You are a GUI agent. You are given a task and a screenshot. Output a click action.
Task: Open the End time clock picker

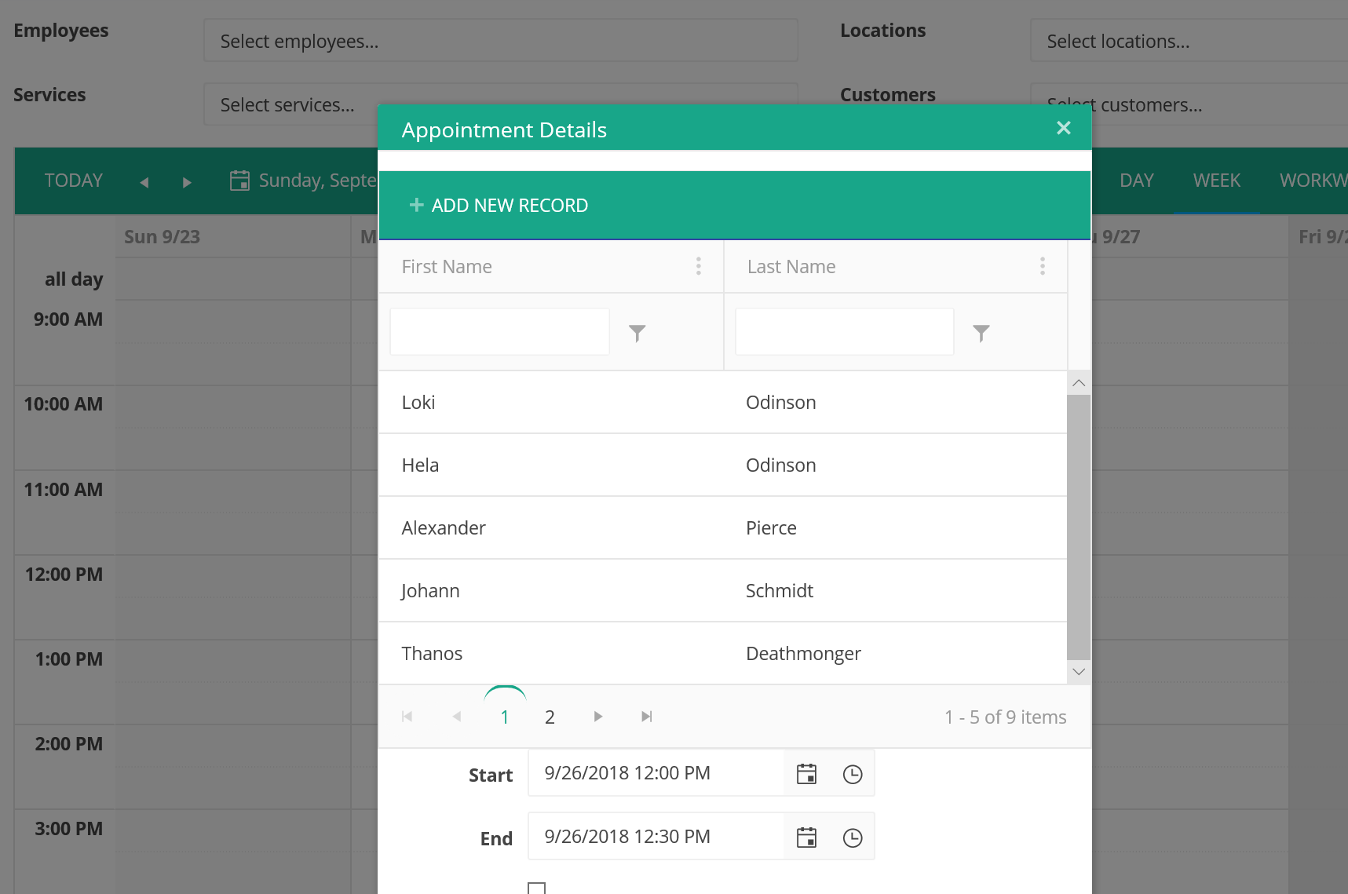[853, 837]
